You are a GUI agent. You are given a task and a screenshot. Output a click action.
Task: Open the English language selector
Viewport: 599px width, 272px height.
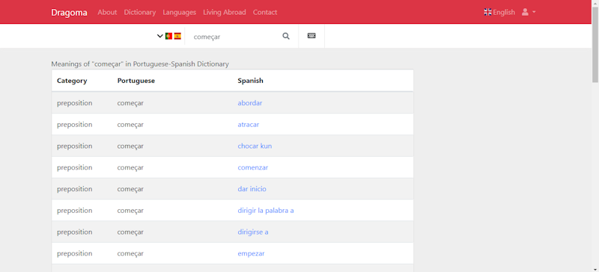(499, 12)
